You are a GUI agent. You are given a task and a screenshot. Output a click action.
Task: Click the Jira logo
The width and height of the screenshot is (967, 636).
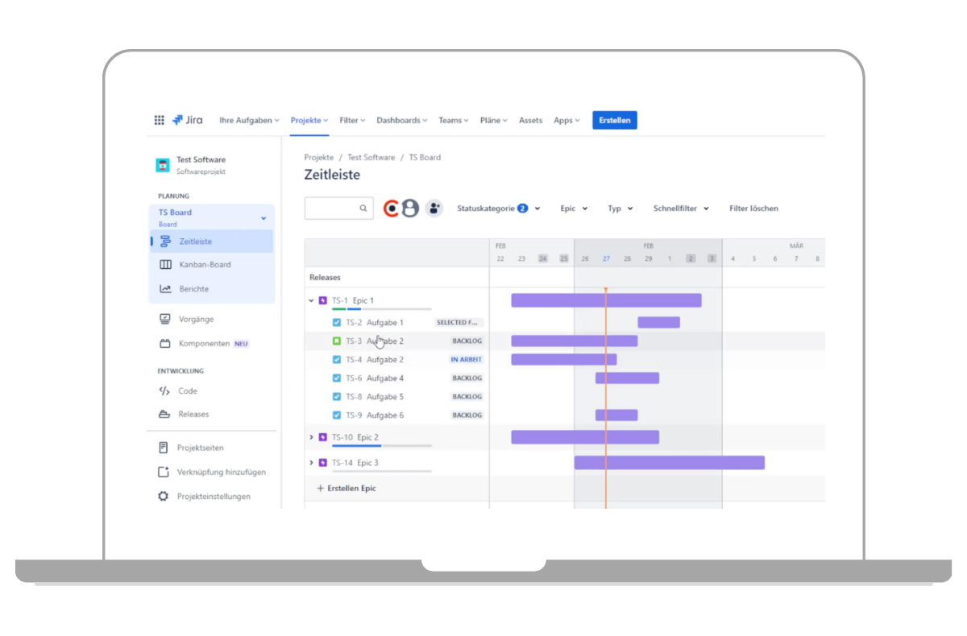[x=187, y=121]
